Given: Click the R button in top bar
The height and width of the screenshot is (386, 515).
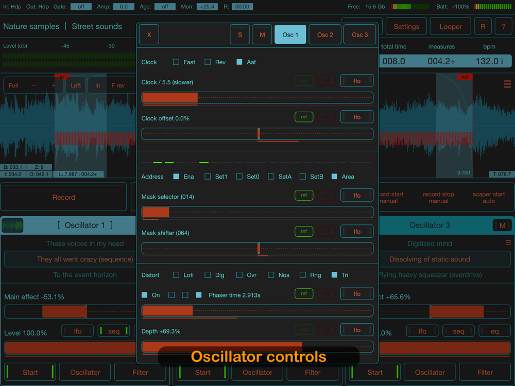Looking at the screenshot, I should [x=483, y=27].
